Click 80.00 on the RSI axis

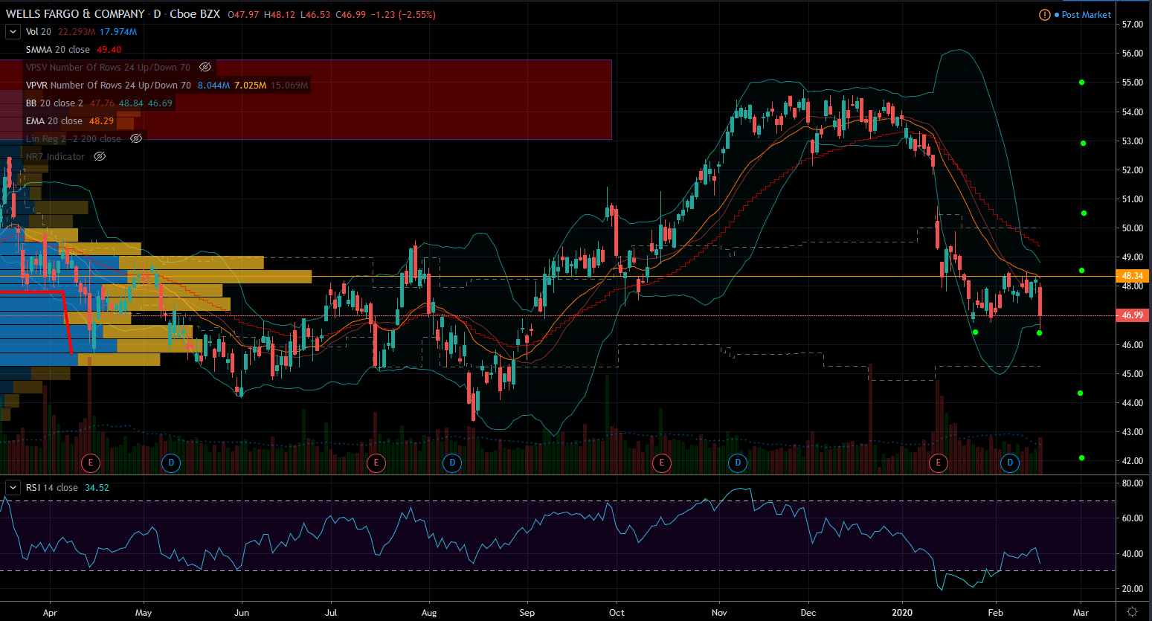point(1133,483)
